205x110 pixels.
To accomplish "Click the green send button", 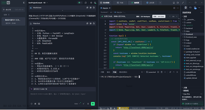I will point(93,104).
